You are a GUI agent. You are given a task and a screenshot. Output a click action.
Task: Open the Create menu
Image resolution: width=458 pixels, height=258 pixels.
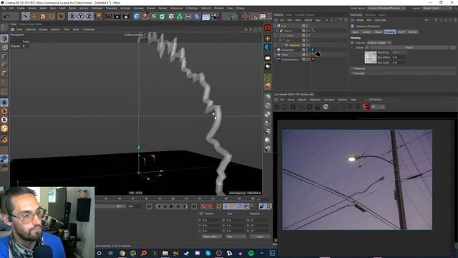pyautogui.click(x=21, y=8)
